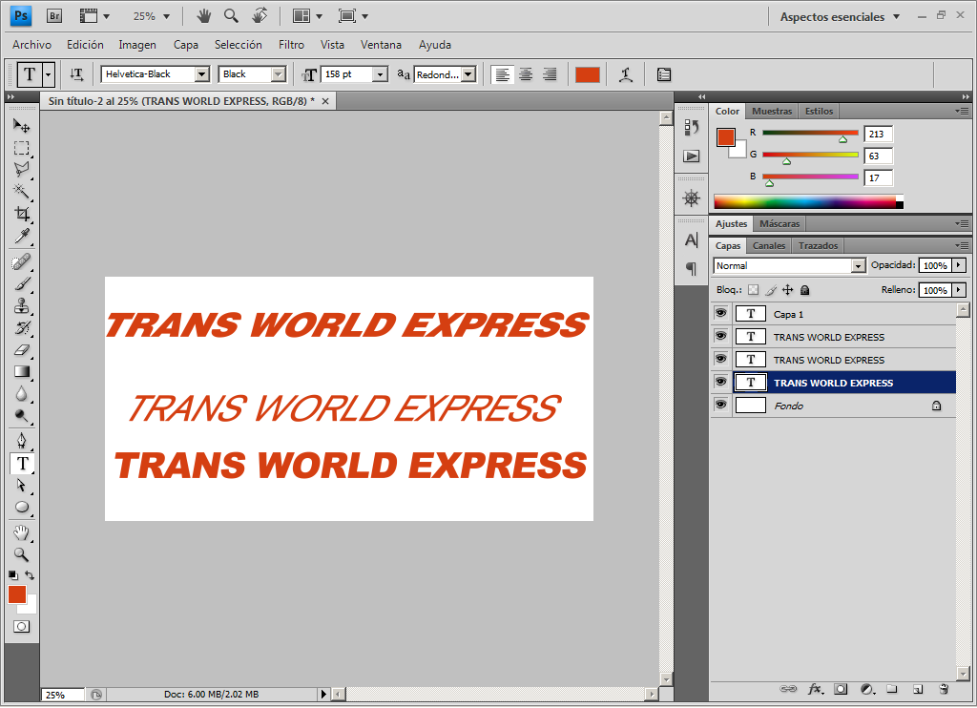Click the R value input field
This screenshot has width=977, height=708.
tap(878, 134)
